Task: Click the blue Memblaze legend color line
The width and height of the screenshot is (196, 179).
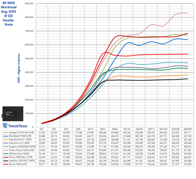Action: click(6, 136)
